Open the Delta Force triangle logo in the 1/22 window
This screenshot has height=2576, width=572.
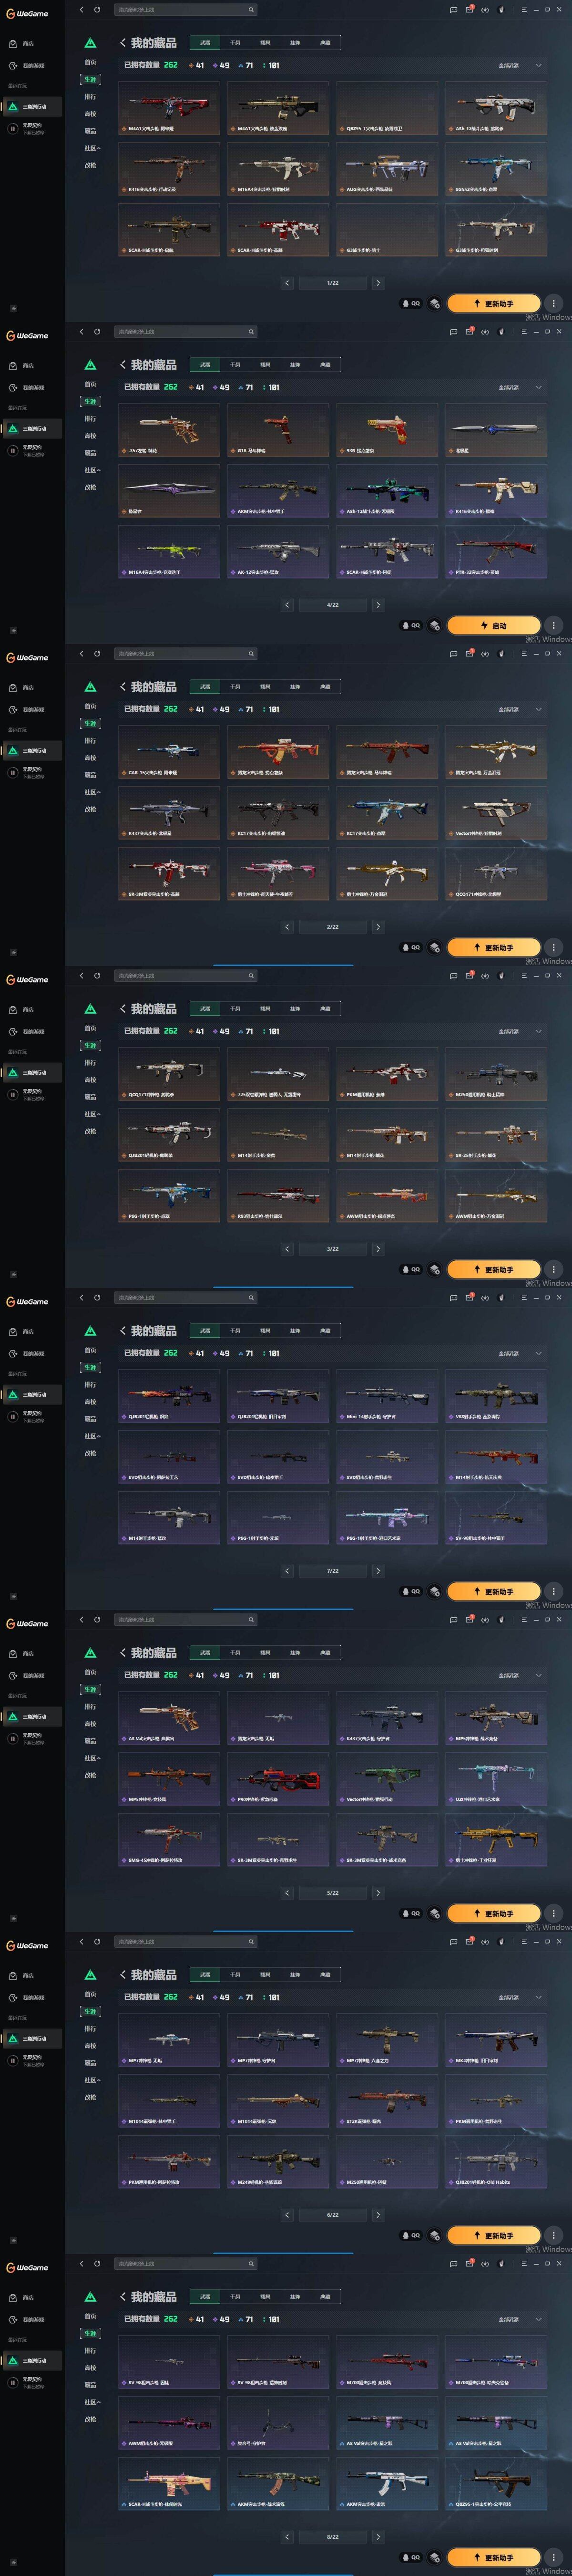point(90,43)
